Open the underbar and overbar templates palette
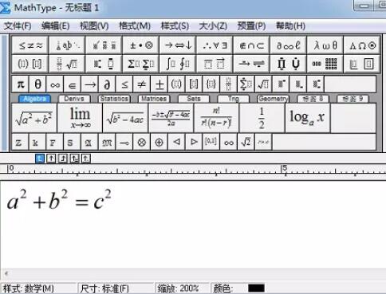The height and width of the screenshot is (294, 386). point(215,64)
